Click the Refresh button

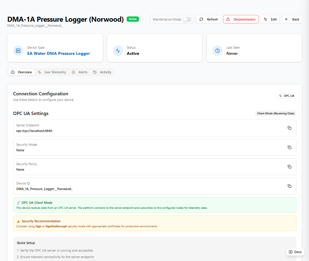point(209,19)
